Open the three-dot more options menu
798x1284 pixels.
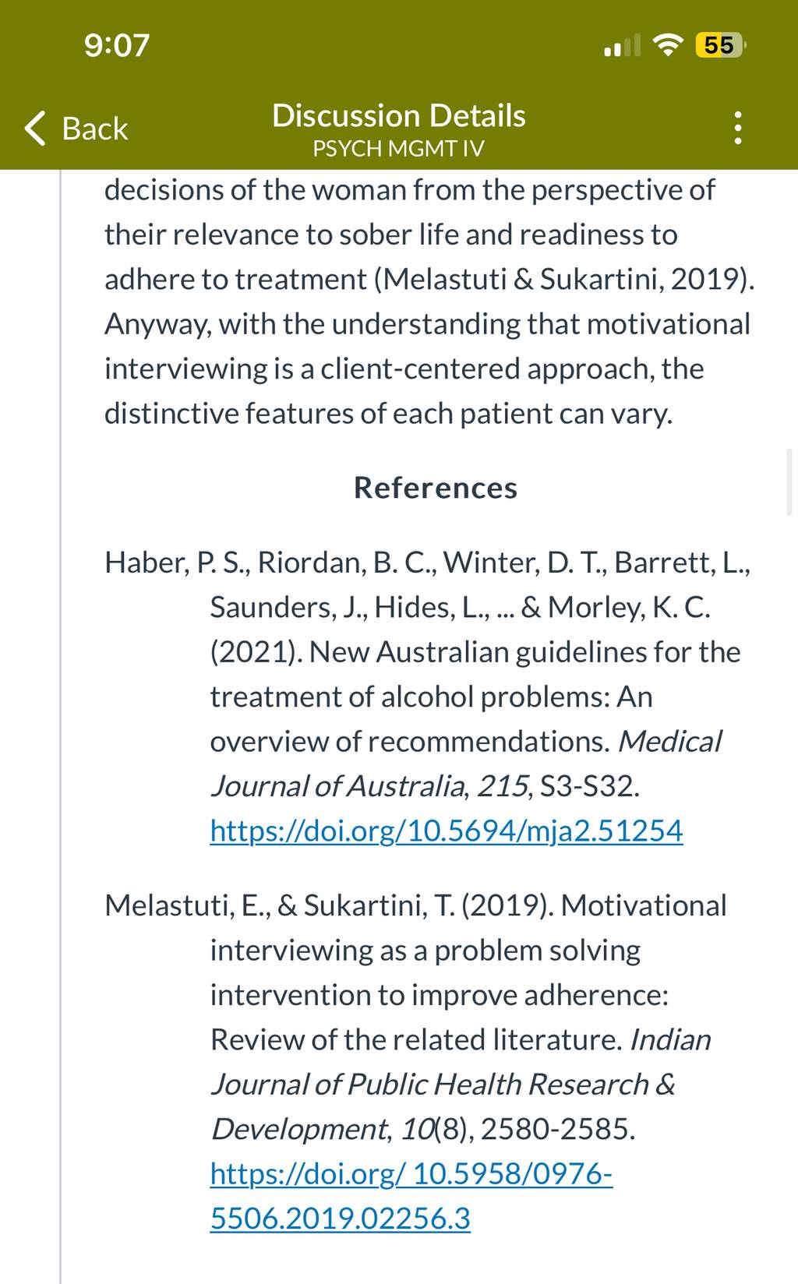tap(738, 129)
